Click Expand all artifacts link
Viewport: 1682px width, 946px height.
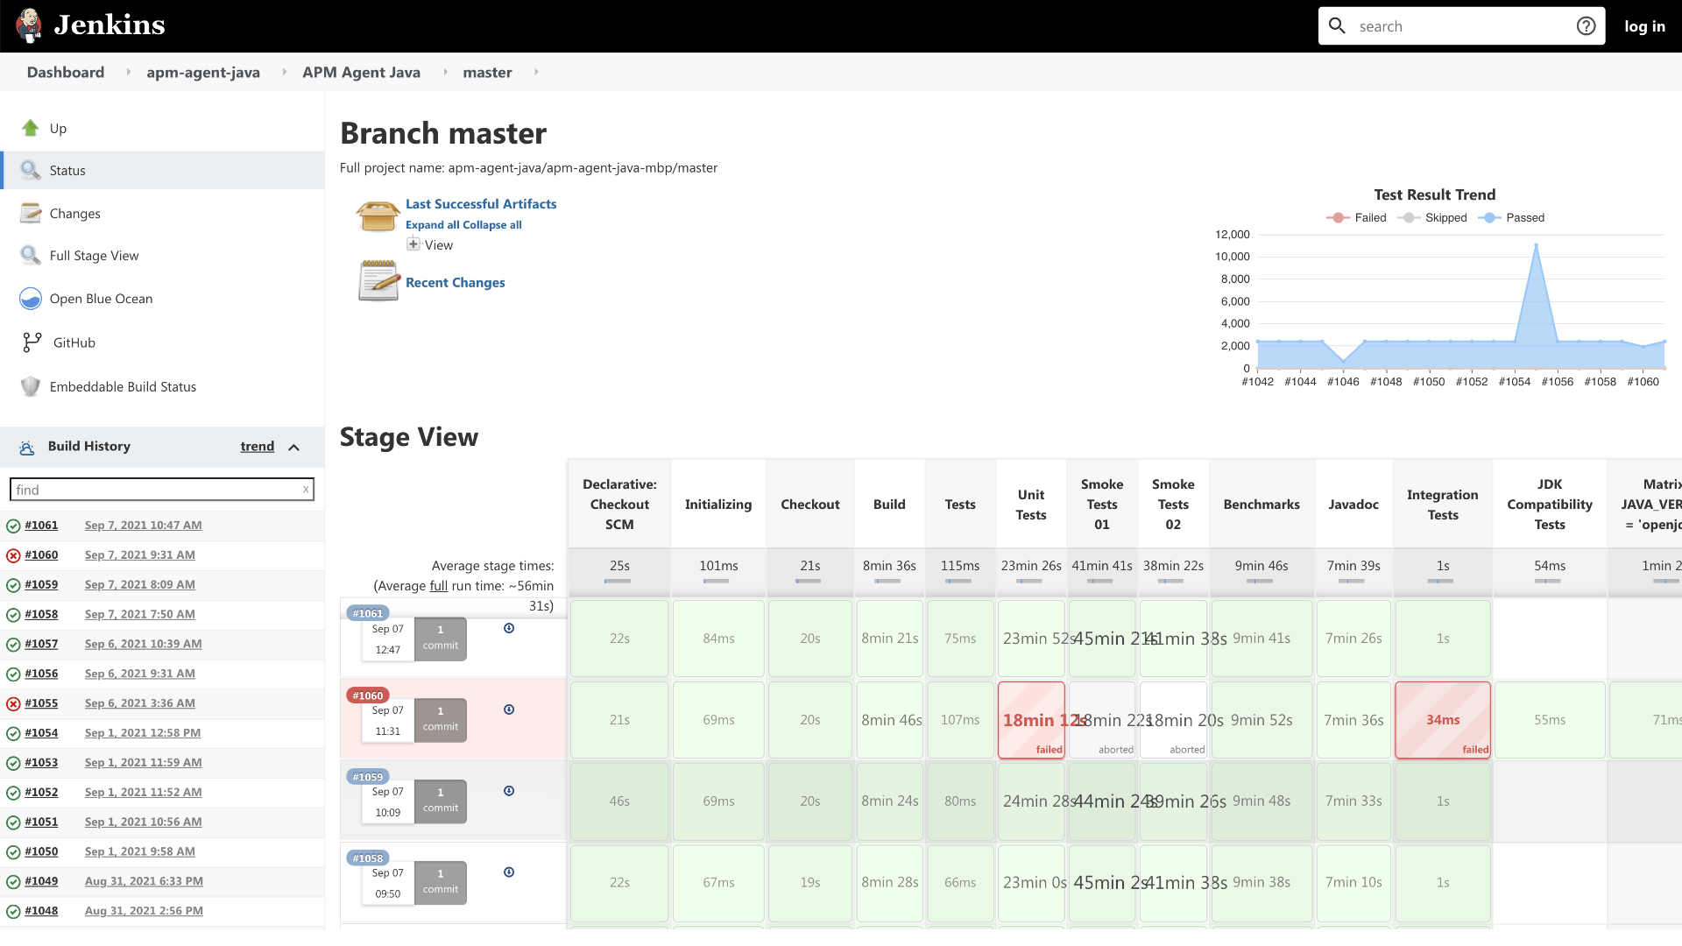click(434, 225)
